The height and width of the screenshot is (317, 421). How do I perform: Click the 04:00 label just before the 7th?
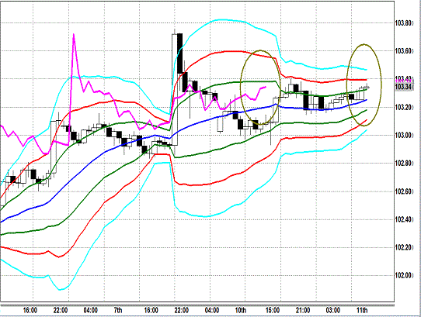coord(90,310)
